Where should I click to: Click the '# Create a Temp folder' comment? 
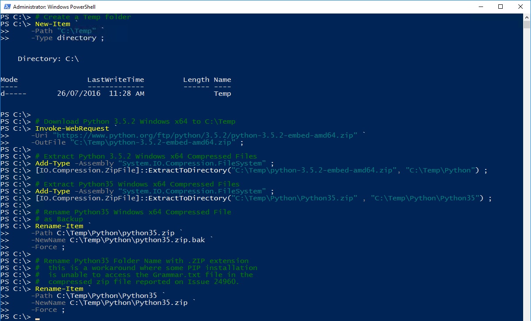pyautogui.click(x=83, y=17)
